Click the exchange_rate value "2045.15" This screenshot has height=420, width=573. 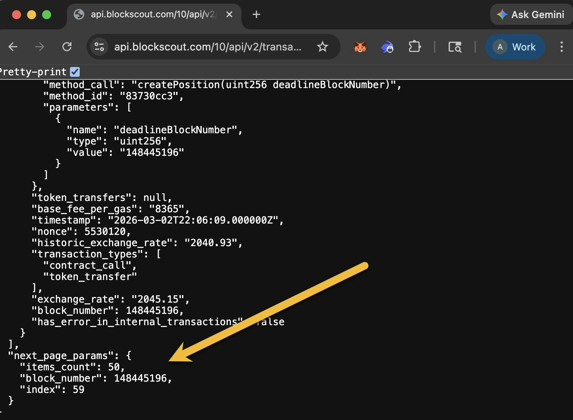tap(158, 299)
